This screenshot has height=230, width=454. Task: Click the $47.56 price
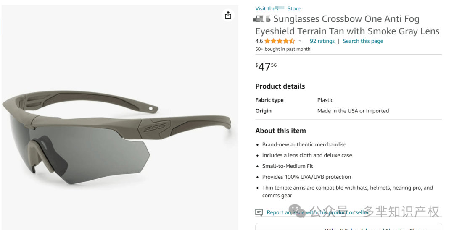(266, 66)
